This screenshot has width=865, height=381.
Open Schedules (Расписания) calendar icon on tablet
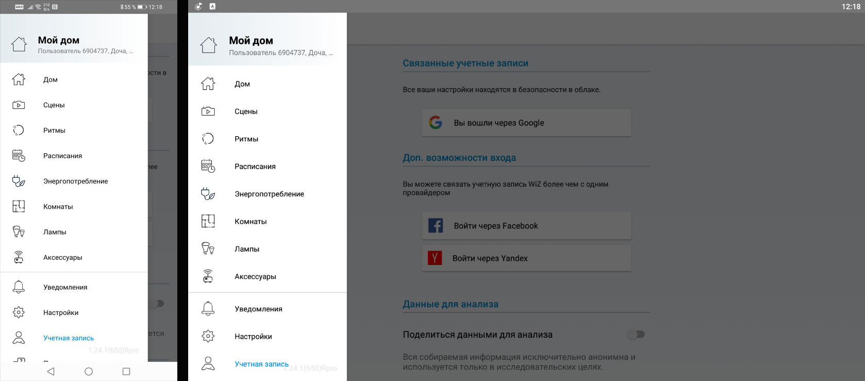[x=208, y=166]
